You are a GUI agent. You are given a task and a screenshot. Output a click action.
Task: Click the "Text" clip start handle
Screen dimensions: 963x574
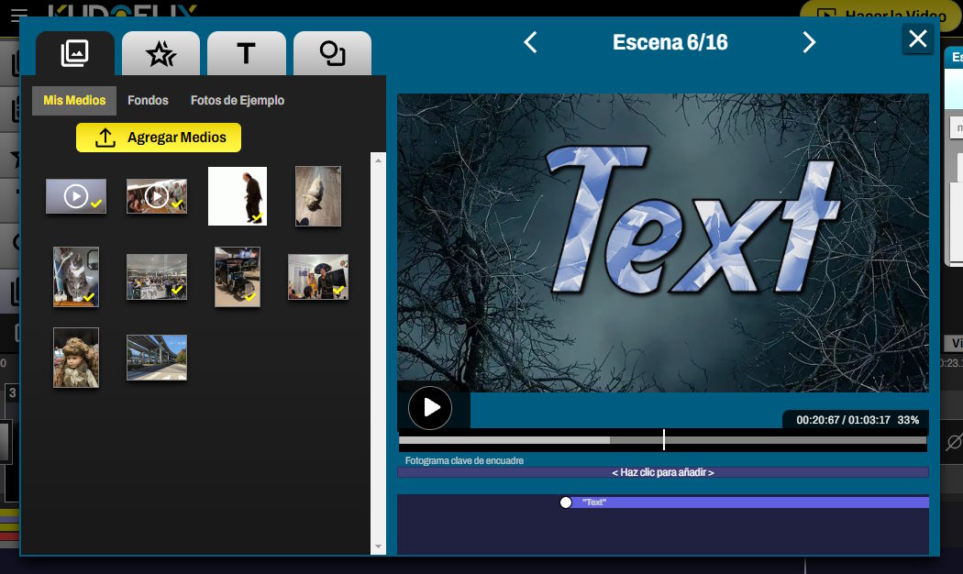tap(566, 502)
